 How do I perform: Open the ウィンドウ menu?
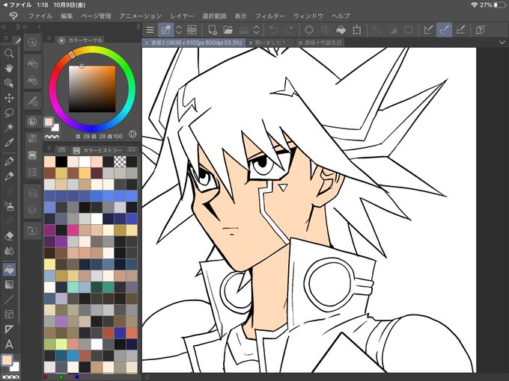(308, 16)
